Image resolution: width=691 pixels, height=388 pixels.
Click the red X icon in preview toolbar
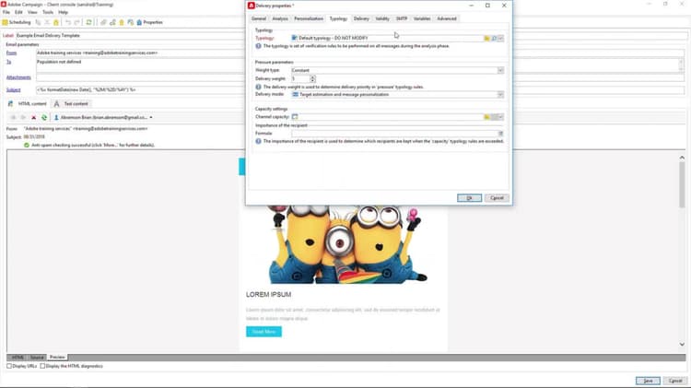(x=33, y=118)
